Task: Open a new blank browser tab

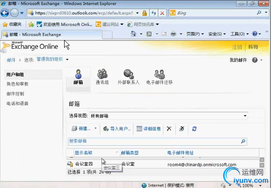Action: pyautogui.click(x=107, y=35)
